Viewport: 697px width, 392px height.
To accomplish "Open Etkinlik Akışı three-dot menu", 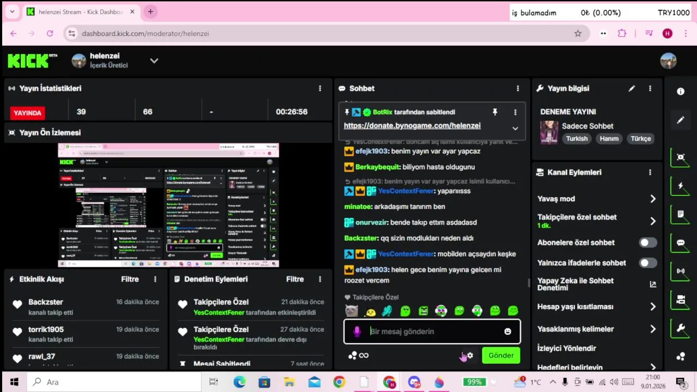I will pyautogui.click(x=155, y=279).
